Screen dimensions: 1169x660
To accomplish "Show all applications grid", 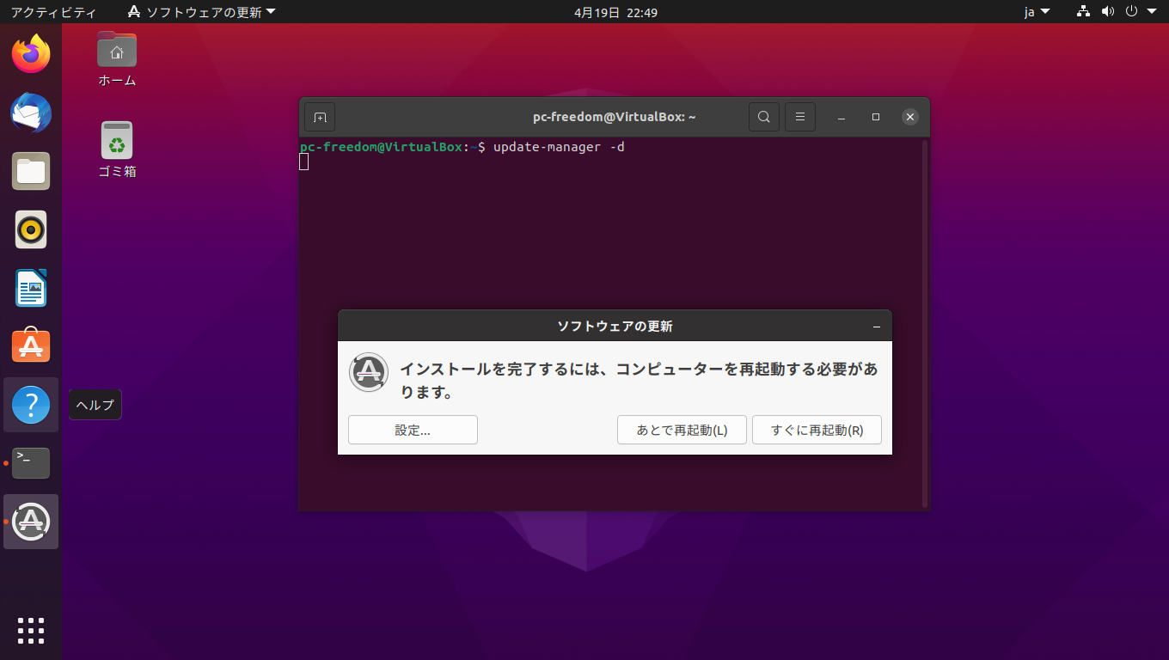I will (x=31, y=630).
